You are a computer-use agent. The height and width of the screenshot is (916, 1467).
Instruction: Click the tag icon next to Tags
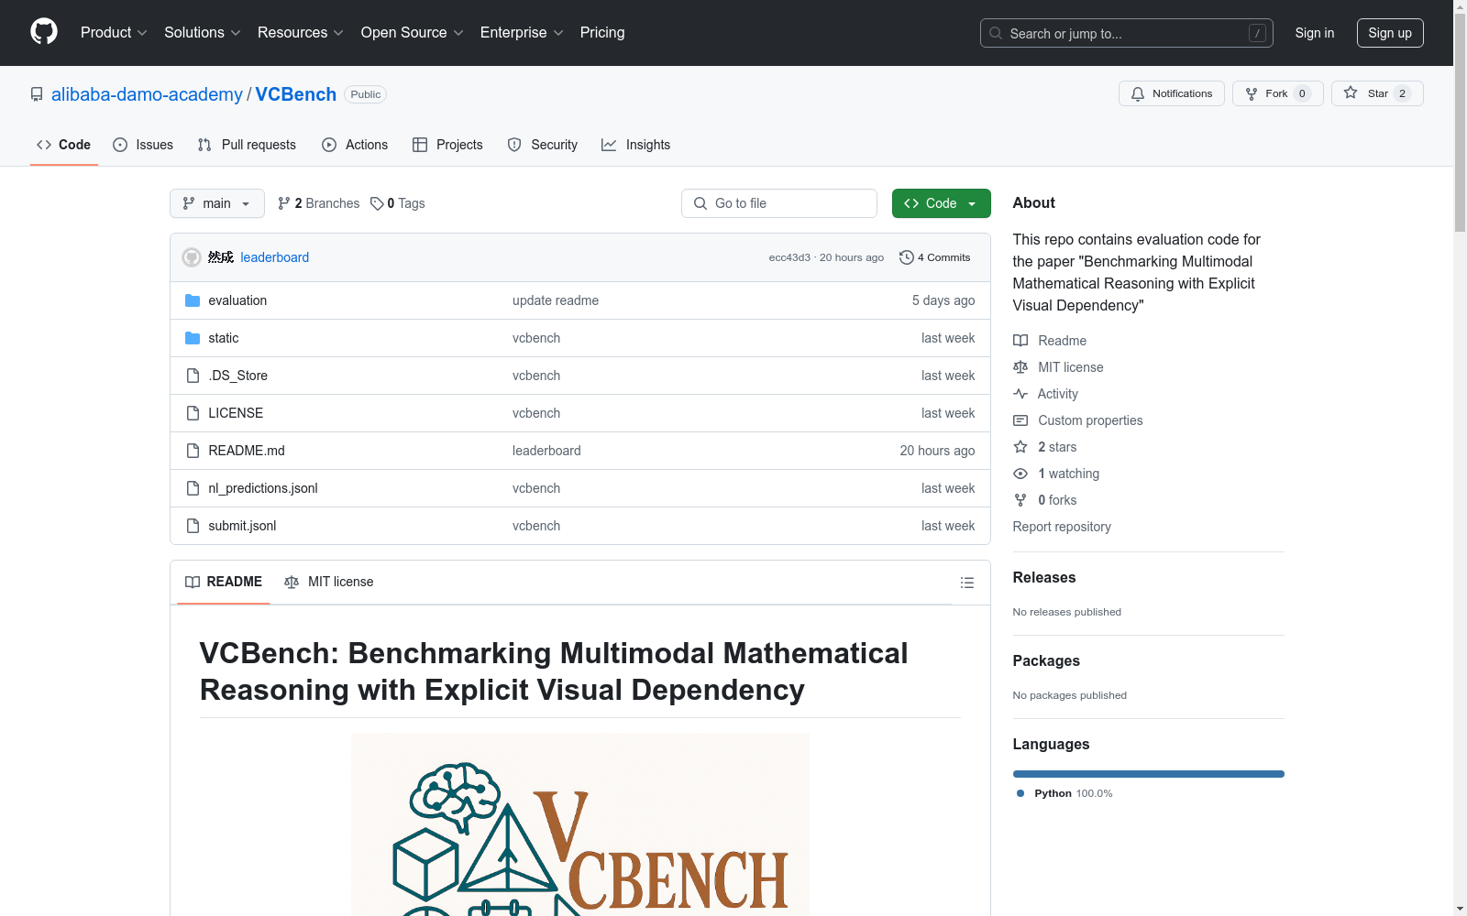point(377,203)
